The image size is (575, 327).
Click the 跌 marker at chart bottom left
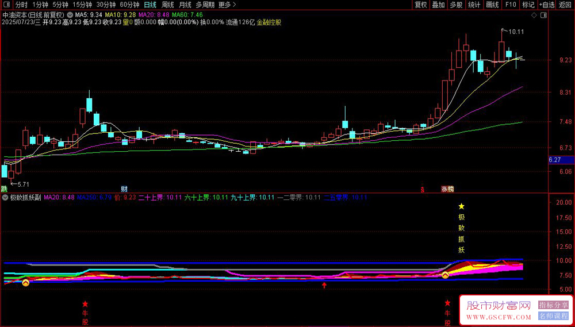pos(4,189)
